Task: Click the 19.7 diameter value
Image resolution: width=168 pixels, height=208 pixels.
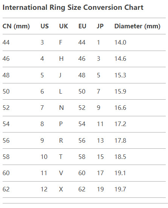Action: click(120, 189)
